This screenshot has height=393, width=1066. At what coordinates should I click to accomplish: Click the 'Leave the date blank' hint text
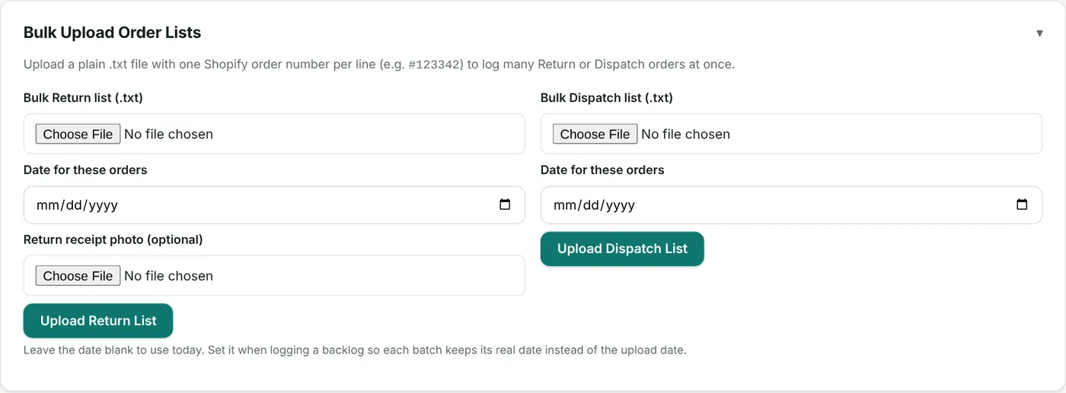pyautogui.click(x=355, y=350)
